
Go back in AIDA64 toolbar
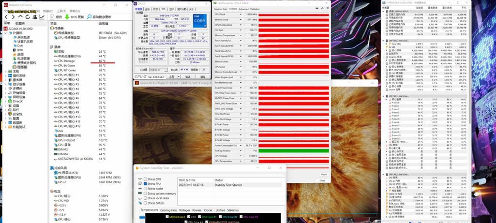[x=6, y=17]
